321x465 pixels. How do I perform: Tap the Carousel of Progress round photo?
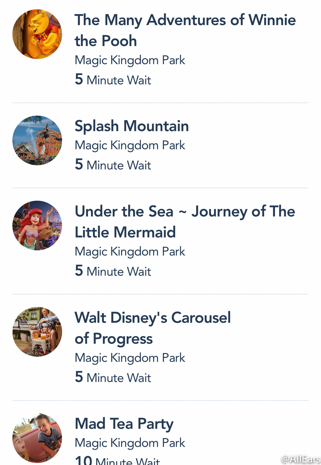[x=37, y=332]
